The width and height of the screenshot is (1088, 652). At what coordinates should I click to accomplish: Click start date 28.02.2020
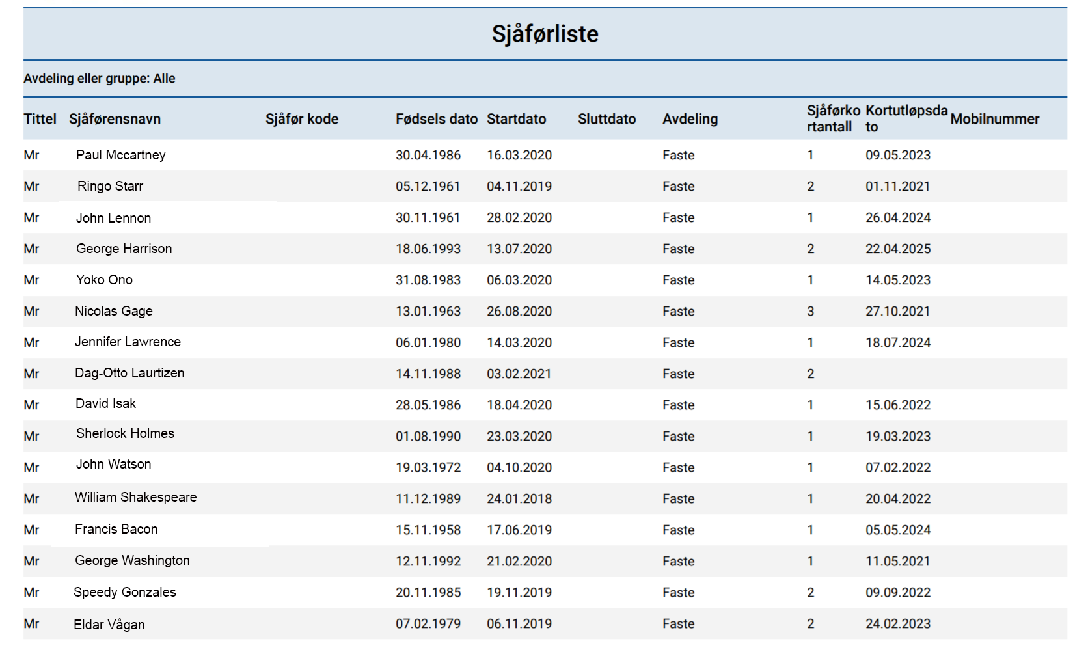[x=519, y=217]
